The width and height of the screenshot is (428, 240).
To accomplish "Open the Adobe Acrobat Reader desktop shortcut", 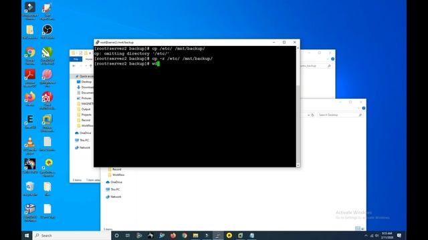I will click(x=30, y=78).
